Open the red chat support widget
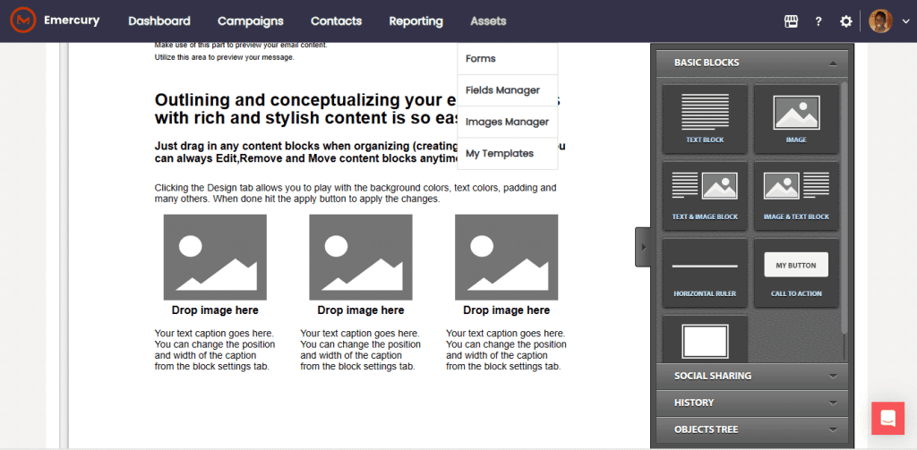This screenshot has height=450, width=917. (x=887, y=419)
